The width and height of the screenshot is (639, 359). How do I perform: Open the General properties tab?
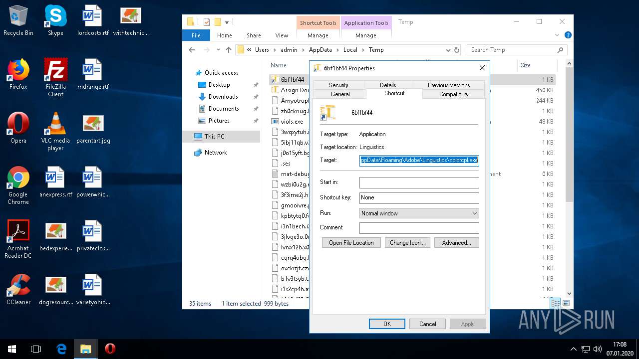(340, 94)
